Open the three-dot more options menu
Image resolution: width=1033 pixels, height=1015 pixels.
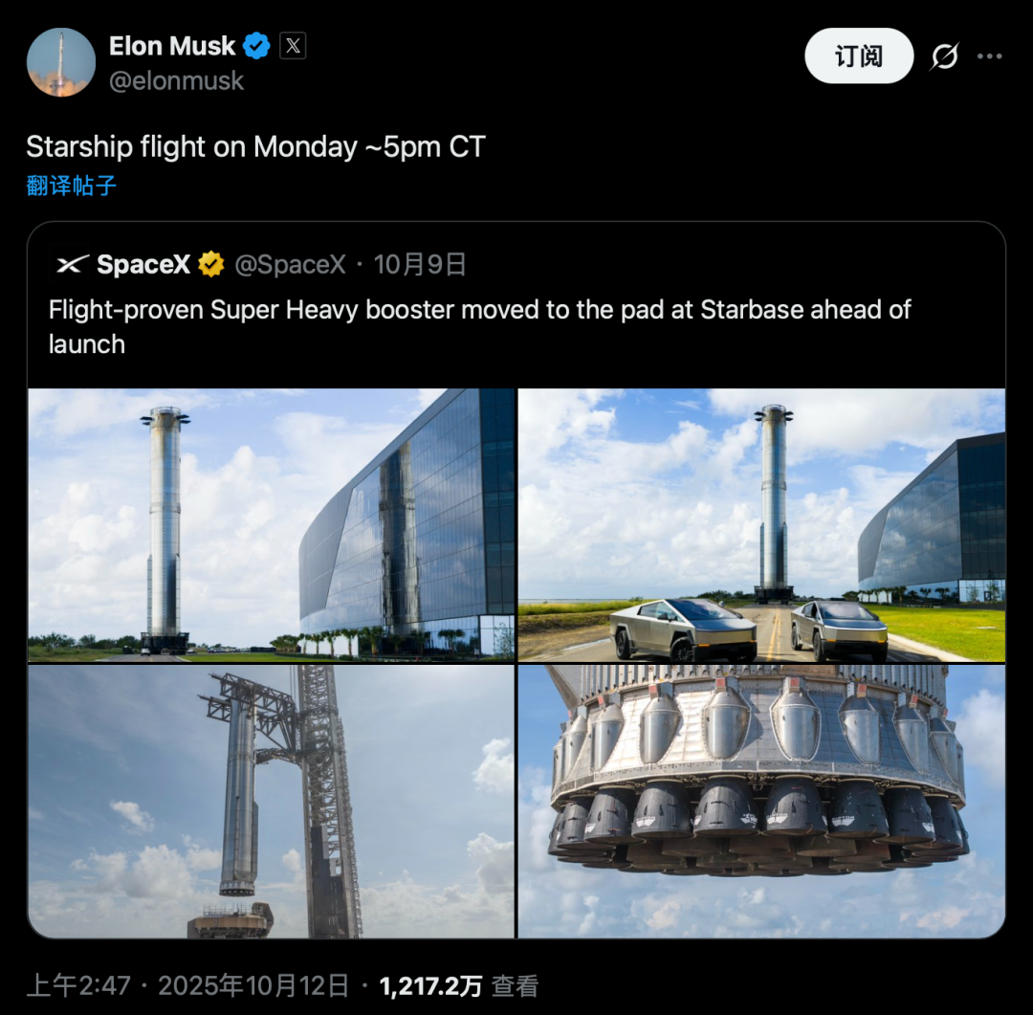pyautogui.click(x=990, y=57)
